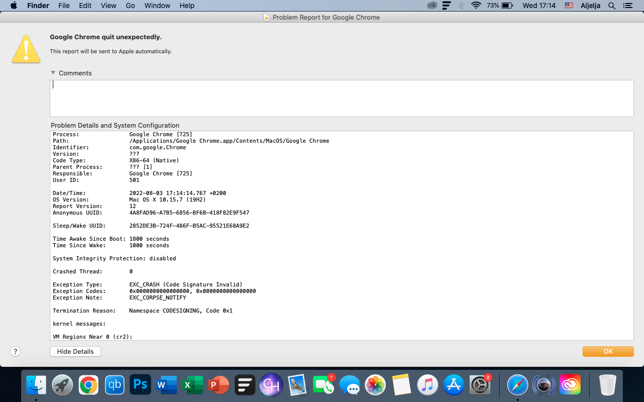Click the Path line in problem details

(x=191, y=141)
